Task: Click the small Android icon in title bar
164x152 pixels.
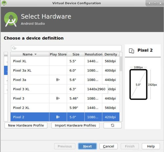Action: click(4, 3)
